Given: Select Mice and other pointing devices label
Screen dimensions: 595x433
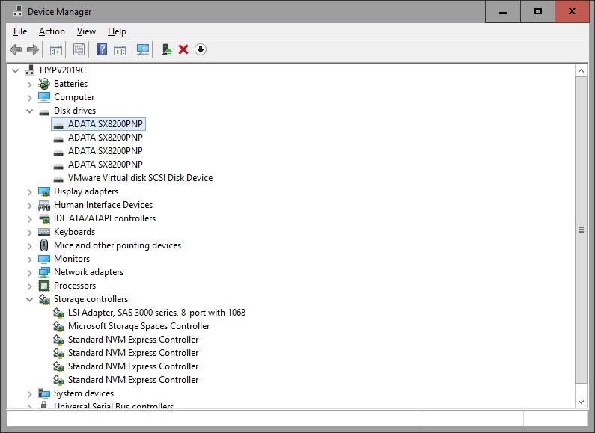Looking at the screenshot, I should coord(118,245).
